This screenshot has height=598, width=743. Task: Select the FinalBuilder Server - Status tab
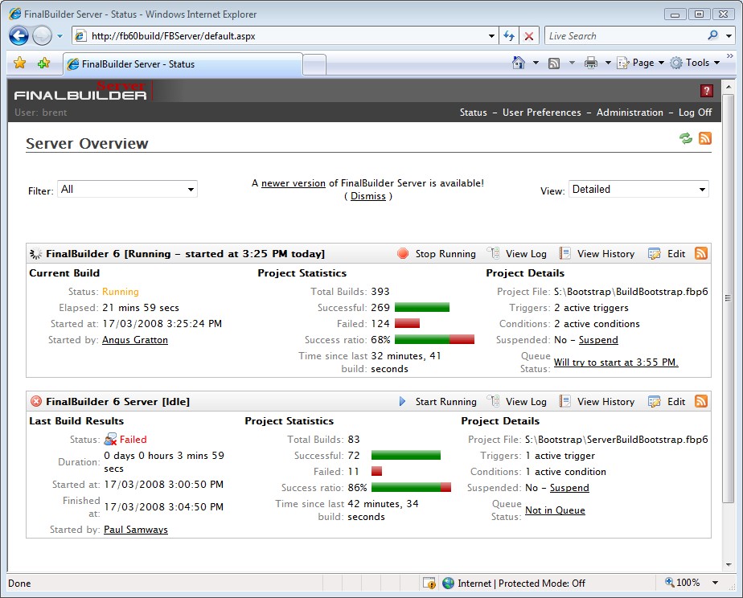183,64
